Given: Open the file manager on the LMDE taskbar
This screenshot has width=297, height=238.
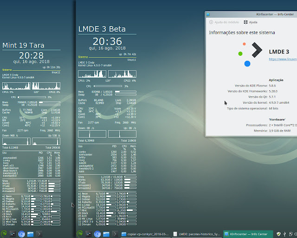Looking at the screenshot, I should tap(106, 234).
